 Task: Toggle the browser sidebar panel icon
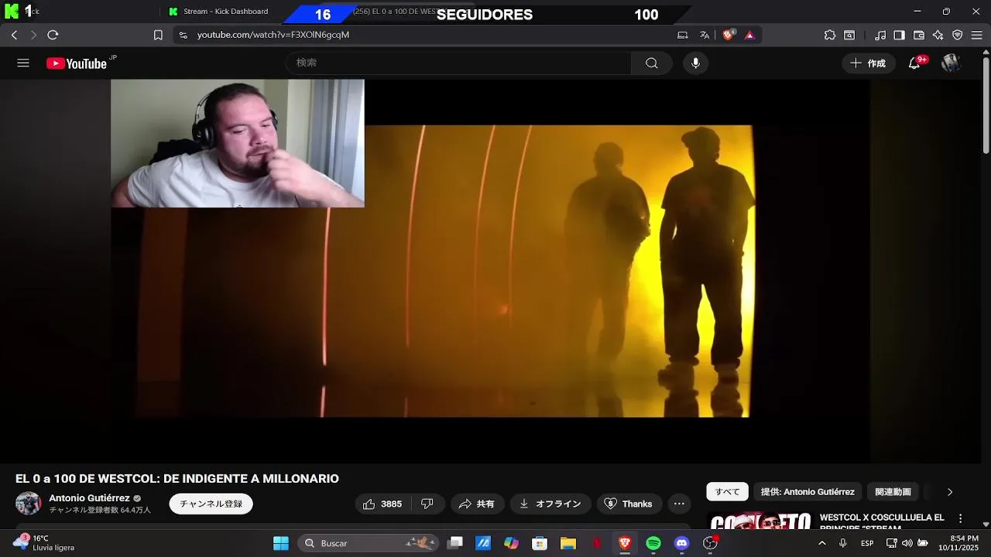click(899, 35)
